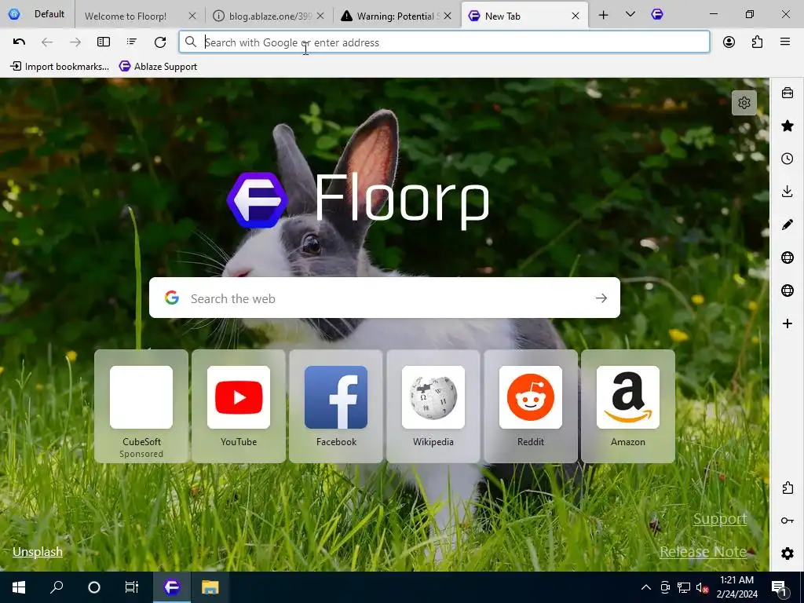Open Task View on the taskbar
Viewport: 804px width, 603px height.
click(132, 587)
